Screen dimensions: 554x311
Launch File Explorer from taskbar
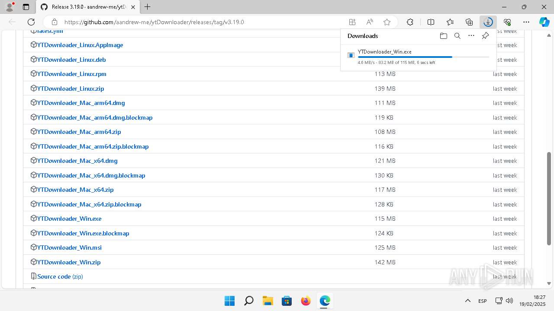[x=268, y=301]
